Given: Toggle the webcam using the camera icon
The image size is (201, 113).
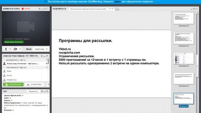Looking at the screenshot, I should coord(15,49).
